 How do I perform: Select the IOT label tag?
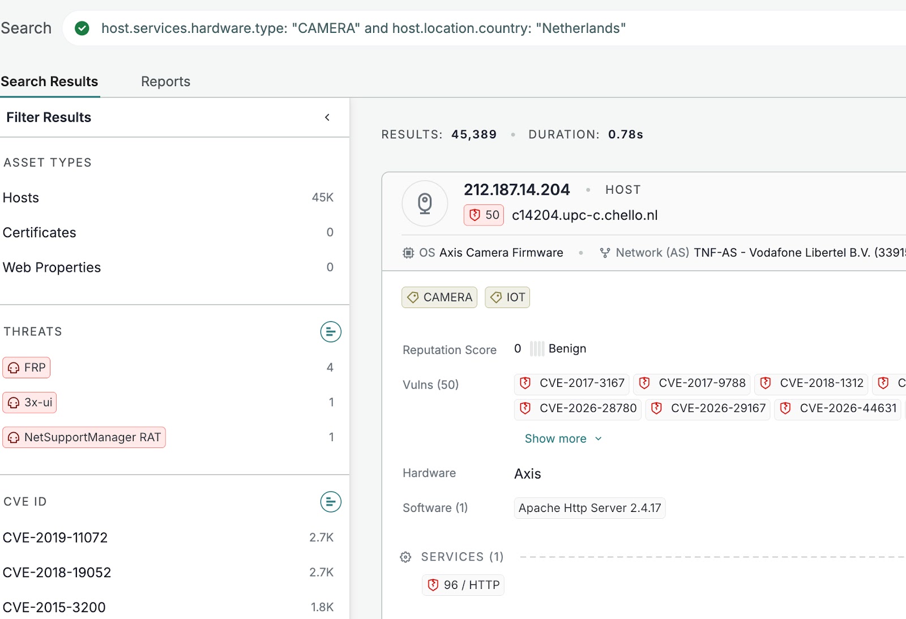click(507, 297)
